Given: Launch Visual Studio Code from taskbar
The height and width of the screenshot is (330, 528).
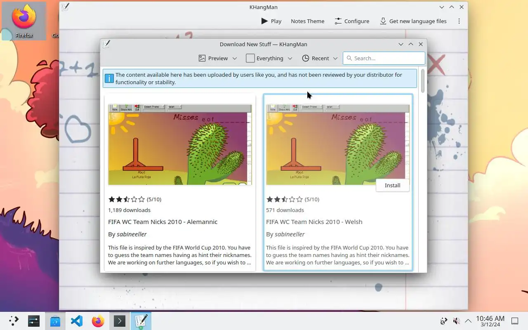Looking at the screenshot, I should (x=77, y=321).
